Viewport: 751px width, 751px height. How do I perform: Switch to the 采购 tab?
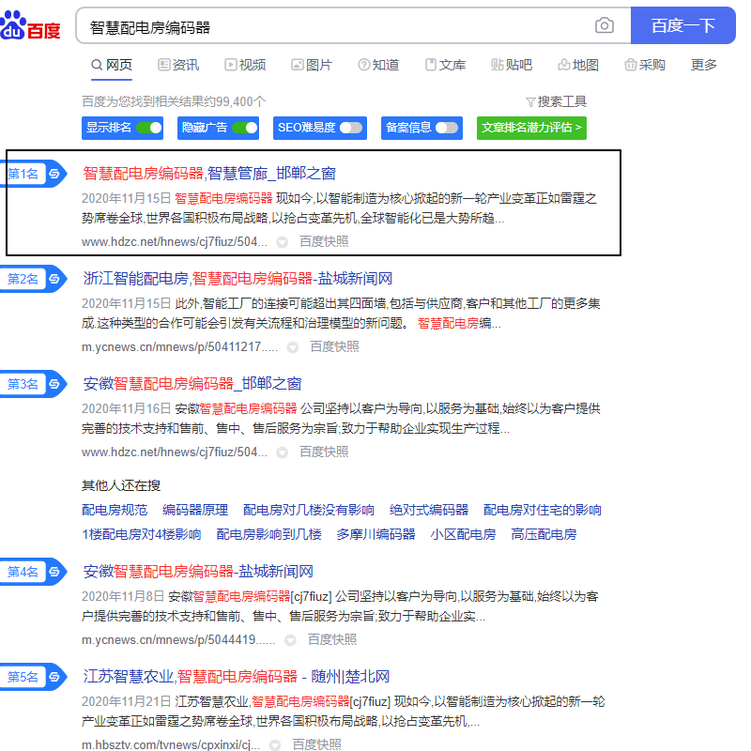645,65
